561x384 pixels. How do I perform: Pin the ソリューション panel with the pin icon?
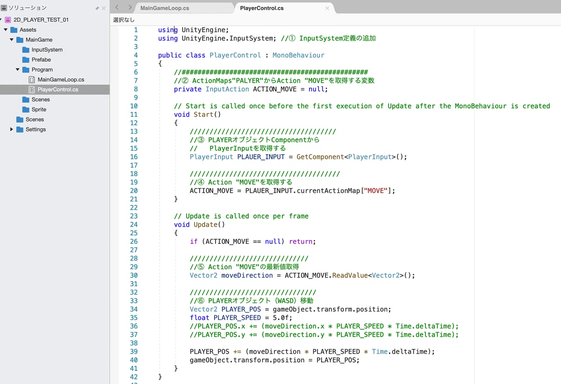97,8
